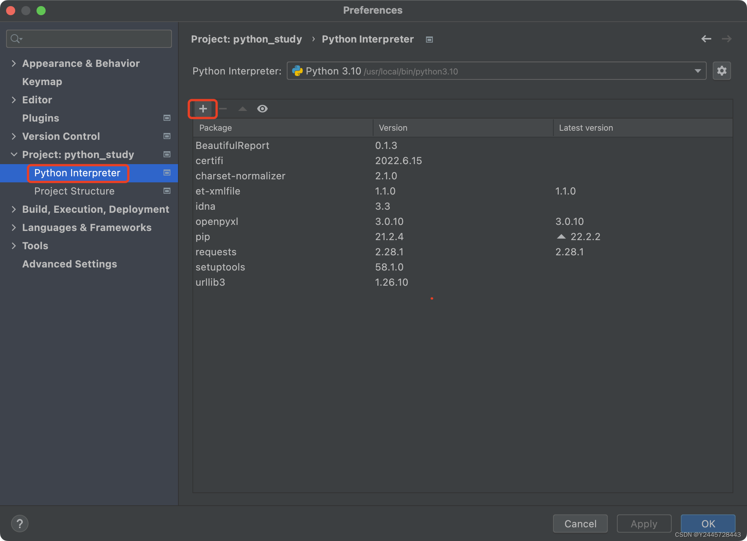Click the project settings icon beside breadcrumb title
This screenshot has height=541, width=747.
429,40
